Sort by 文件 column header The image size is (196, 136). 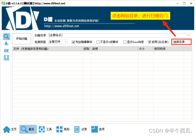click(48, 49)
